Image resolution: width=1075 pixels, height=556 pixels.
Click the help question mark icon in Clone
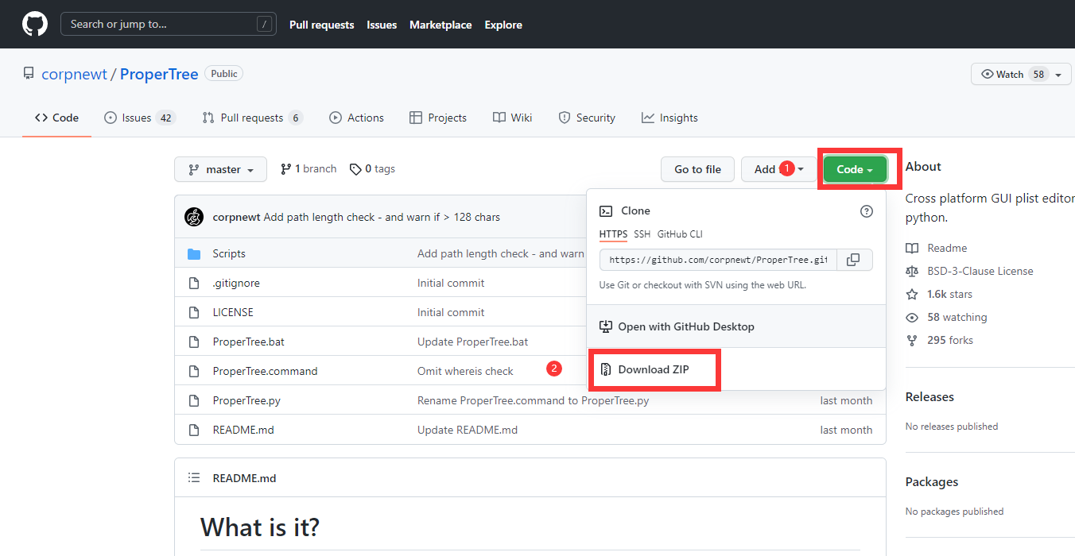click(x=867, y=211)
